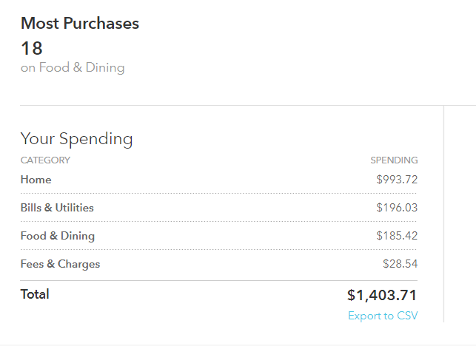The height and width of the screenshot is (346, 476).
Task: Click the CATEGORY column header
Action: point(45,160)
